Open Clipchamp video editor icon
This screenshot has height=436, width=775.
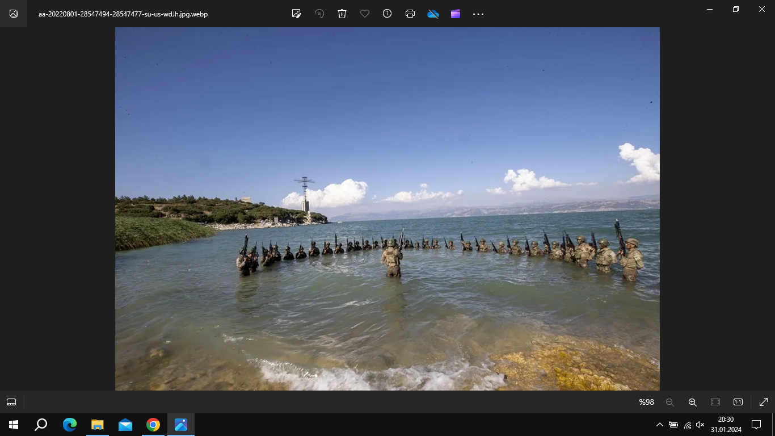[456, 14]
